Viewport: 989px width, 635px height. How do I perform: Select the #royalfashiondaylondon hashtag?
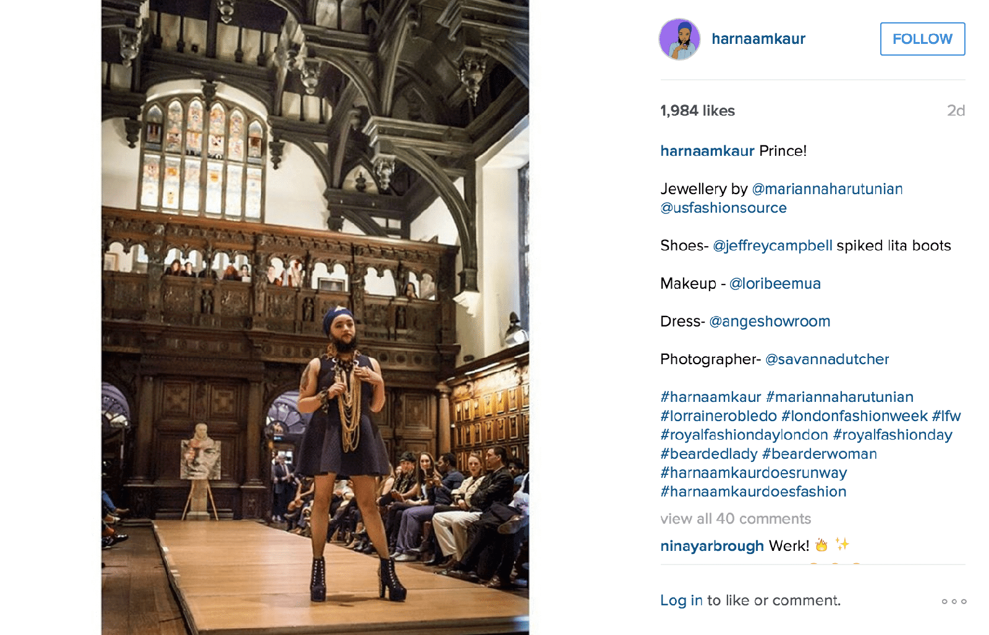744,435
